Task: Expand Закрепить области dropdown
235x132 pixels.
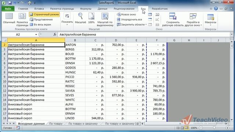Action: point(131,25)
